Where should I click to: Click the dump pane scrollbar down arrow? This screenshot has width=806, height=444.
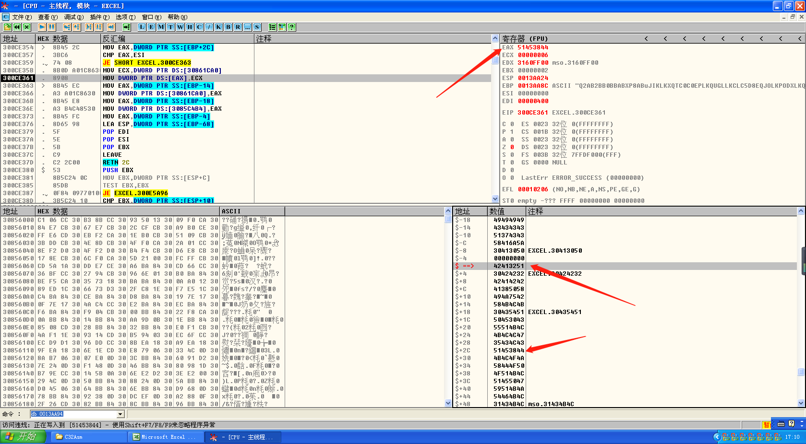[448, 404]
